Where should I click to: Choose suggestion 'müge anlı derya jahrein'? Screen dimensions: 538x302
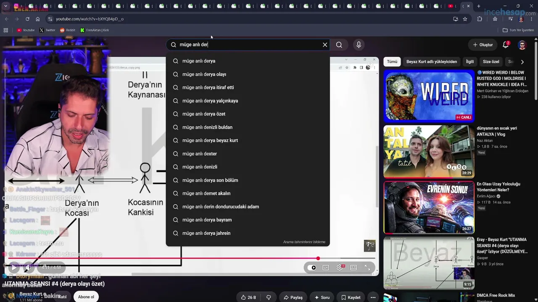pyautogui.click(x=248, y=233)
